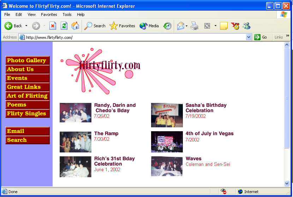The width and height of the screenshot is (293, 197).
Task: Expand dropdown arrow beside grey square icon
Action: [x=215, y=26]
